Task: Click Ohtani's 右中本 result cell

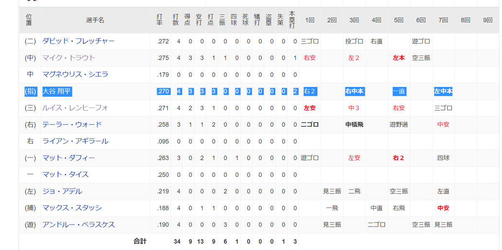Action: [354, 91]
